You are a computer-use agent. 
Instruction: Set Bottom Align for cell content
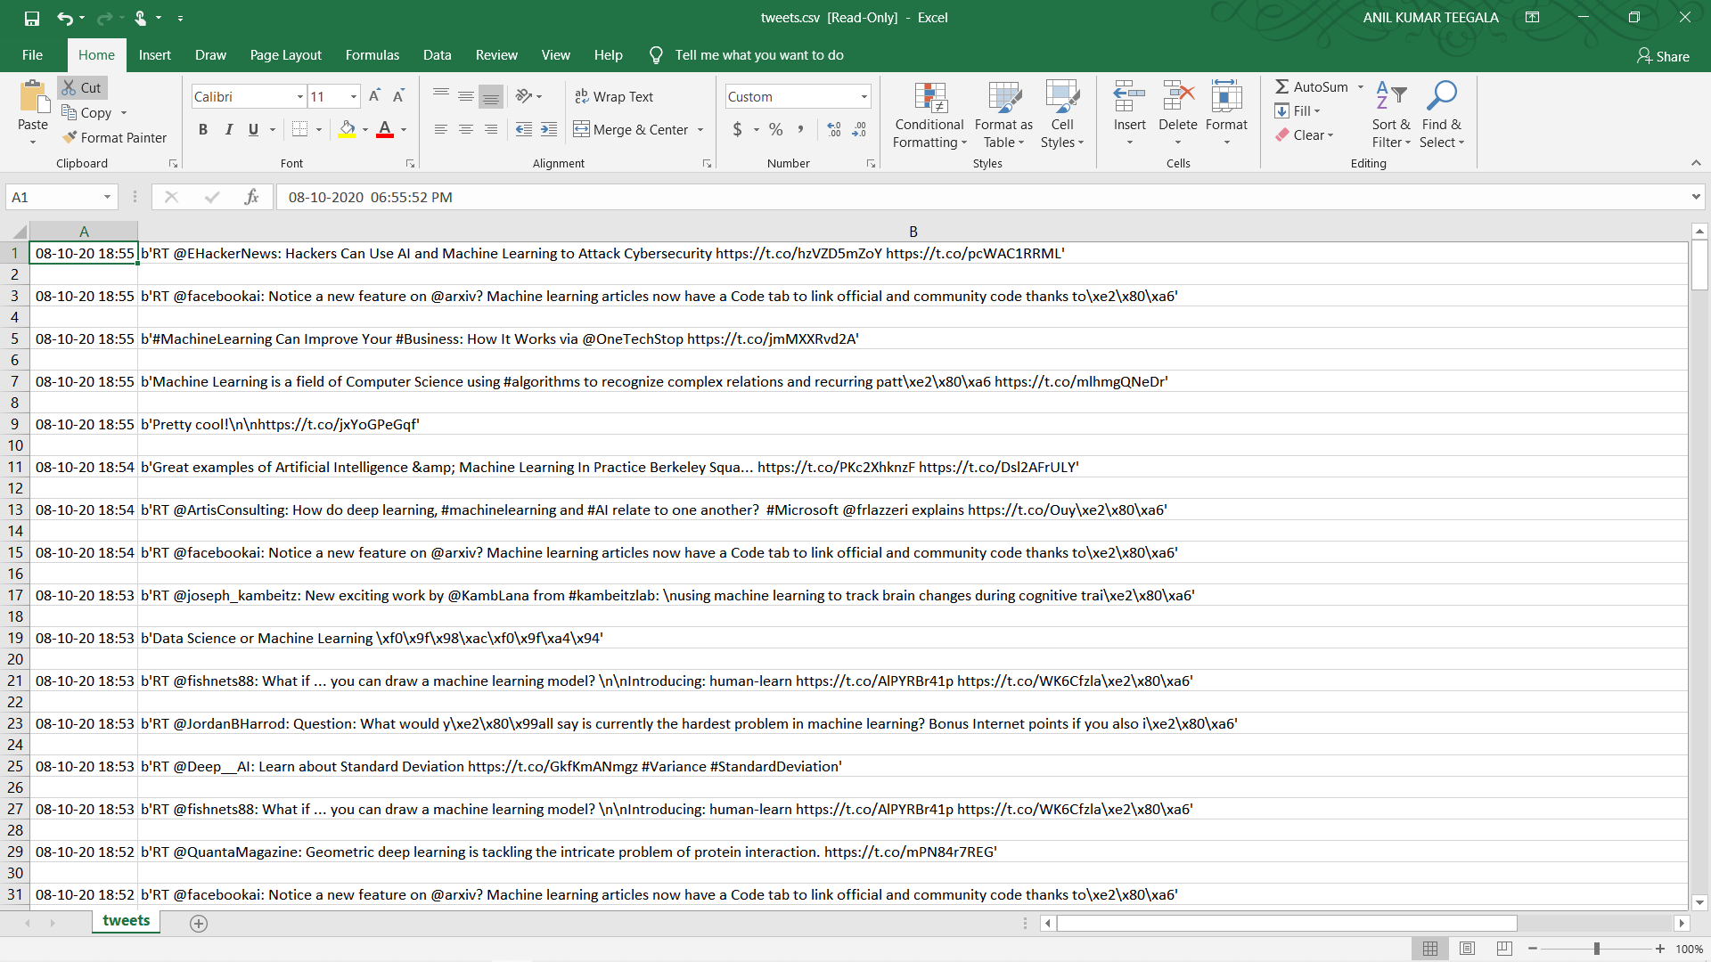point(490,96)
